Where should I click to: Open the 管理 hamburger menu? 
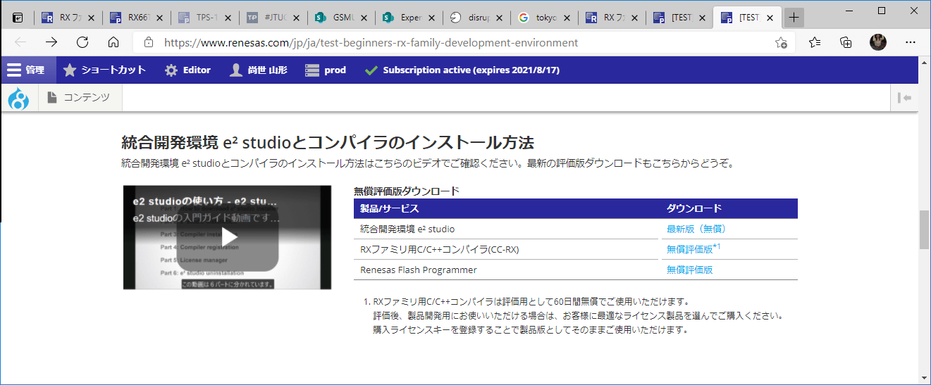click(27, 70)
